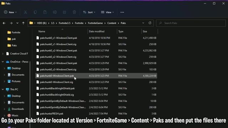Click Fortnite3.5 in the address path
228x128 pixels.
64,23
